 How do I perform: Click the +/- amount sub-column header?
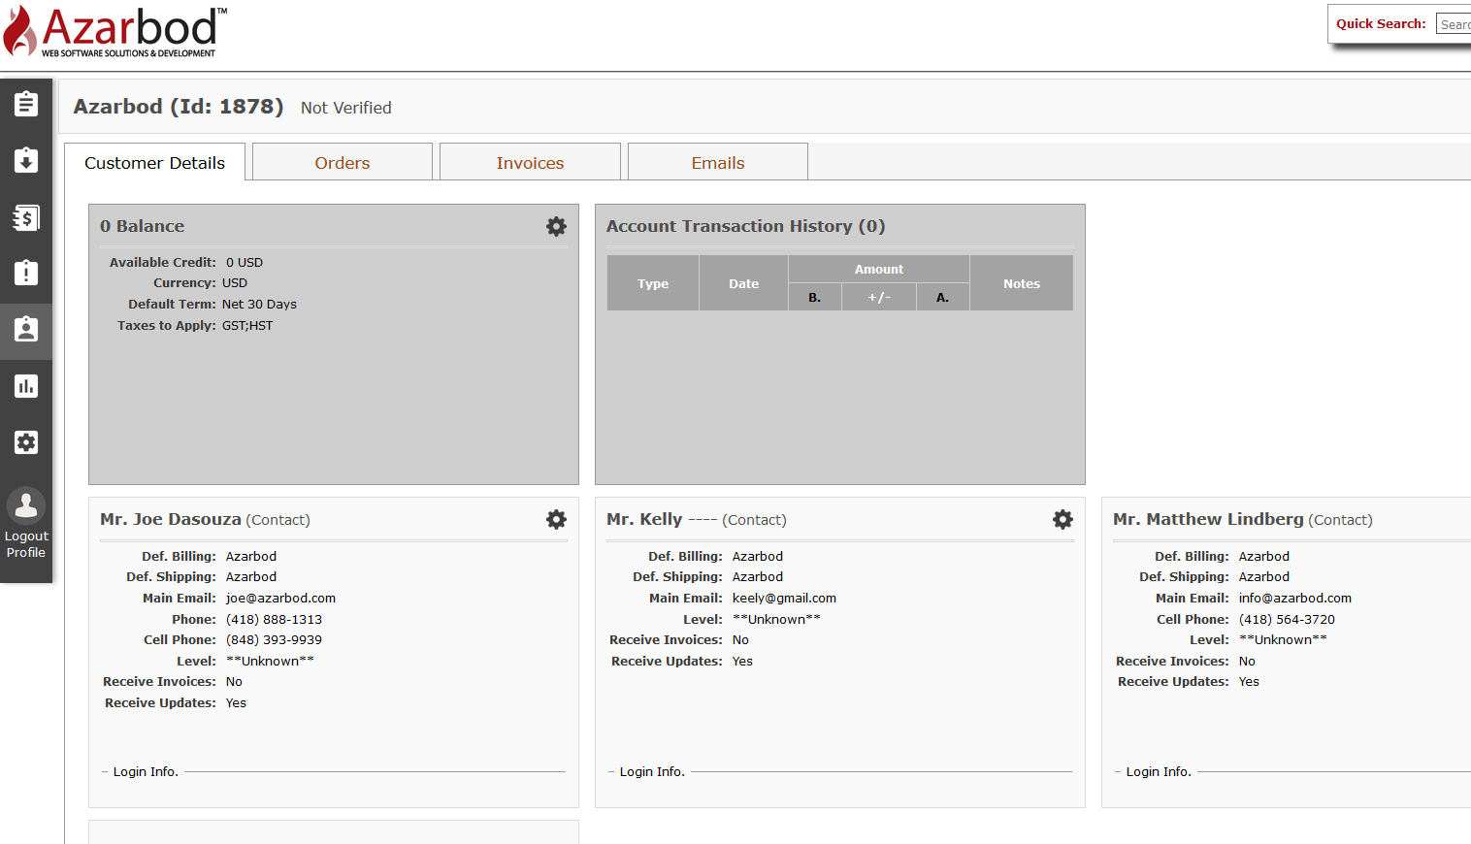(x=879, y=298)
